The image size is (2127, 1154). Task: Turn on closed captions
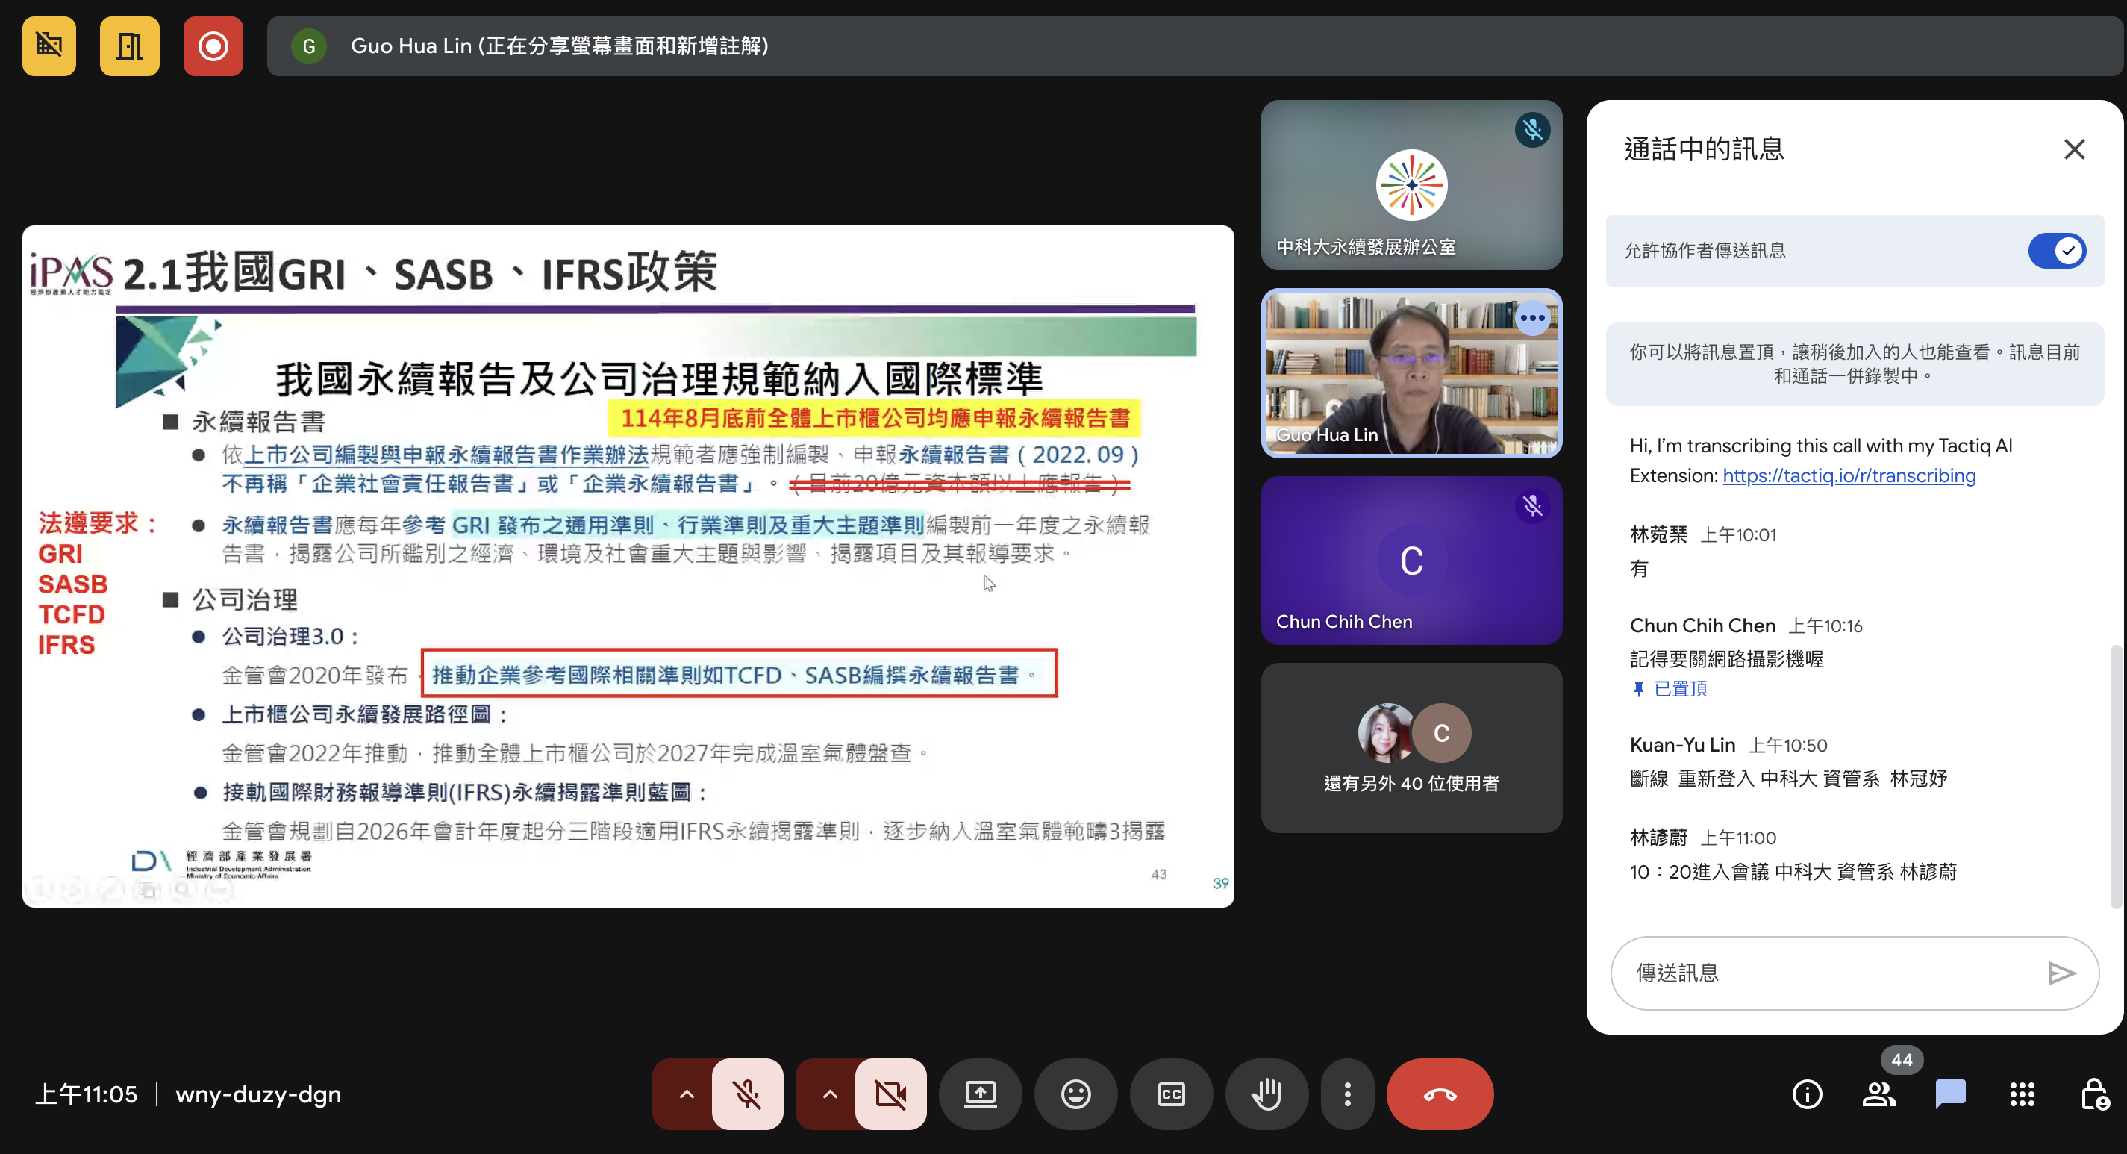click(x=1171, y=1094)
